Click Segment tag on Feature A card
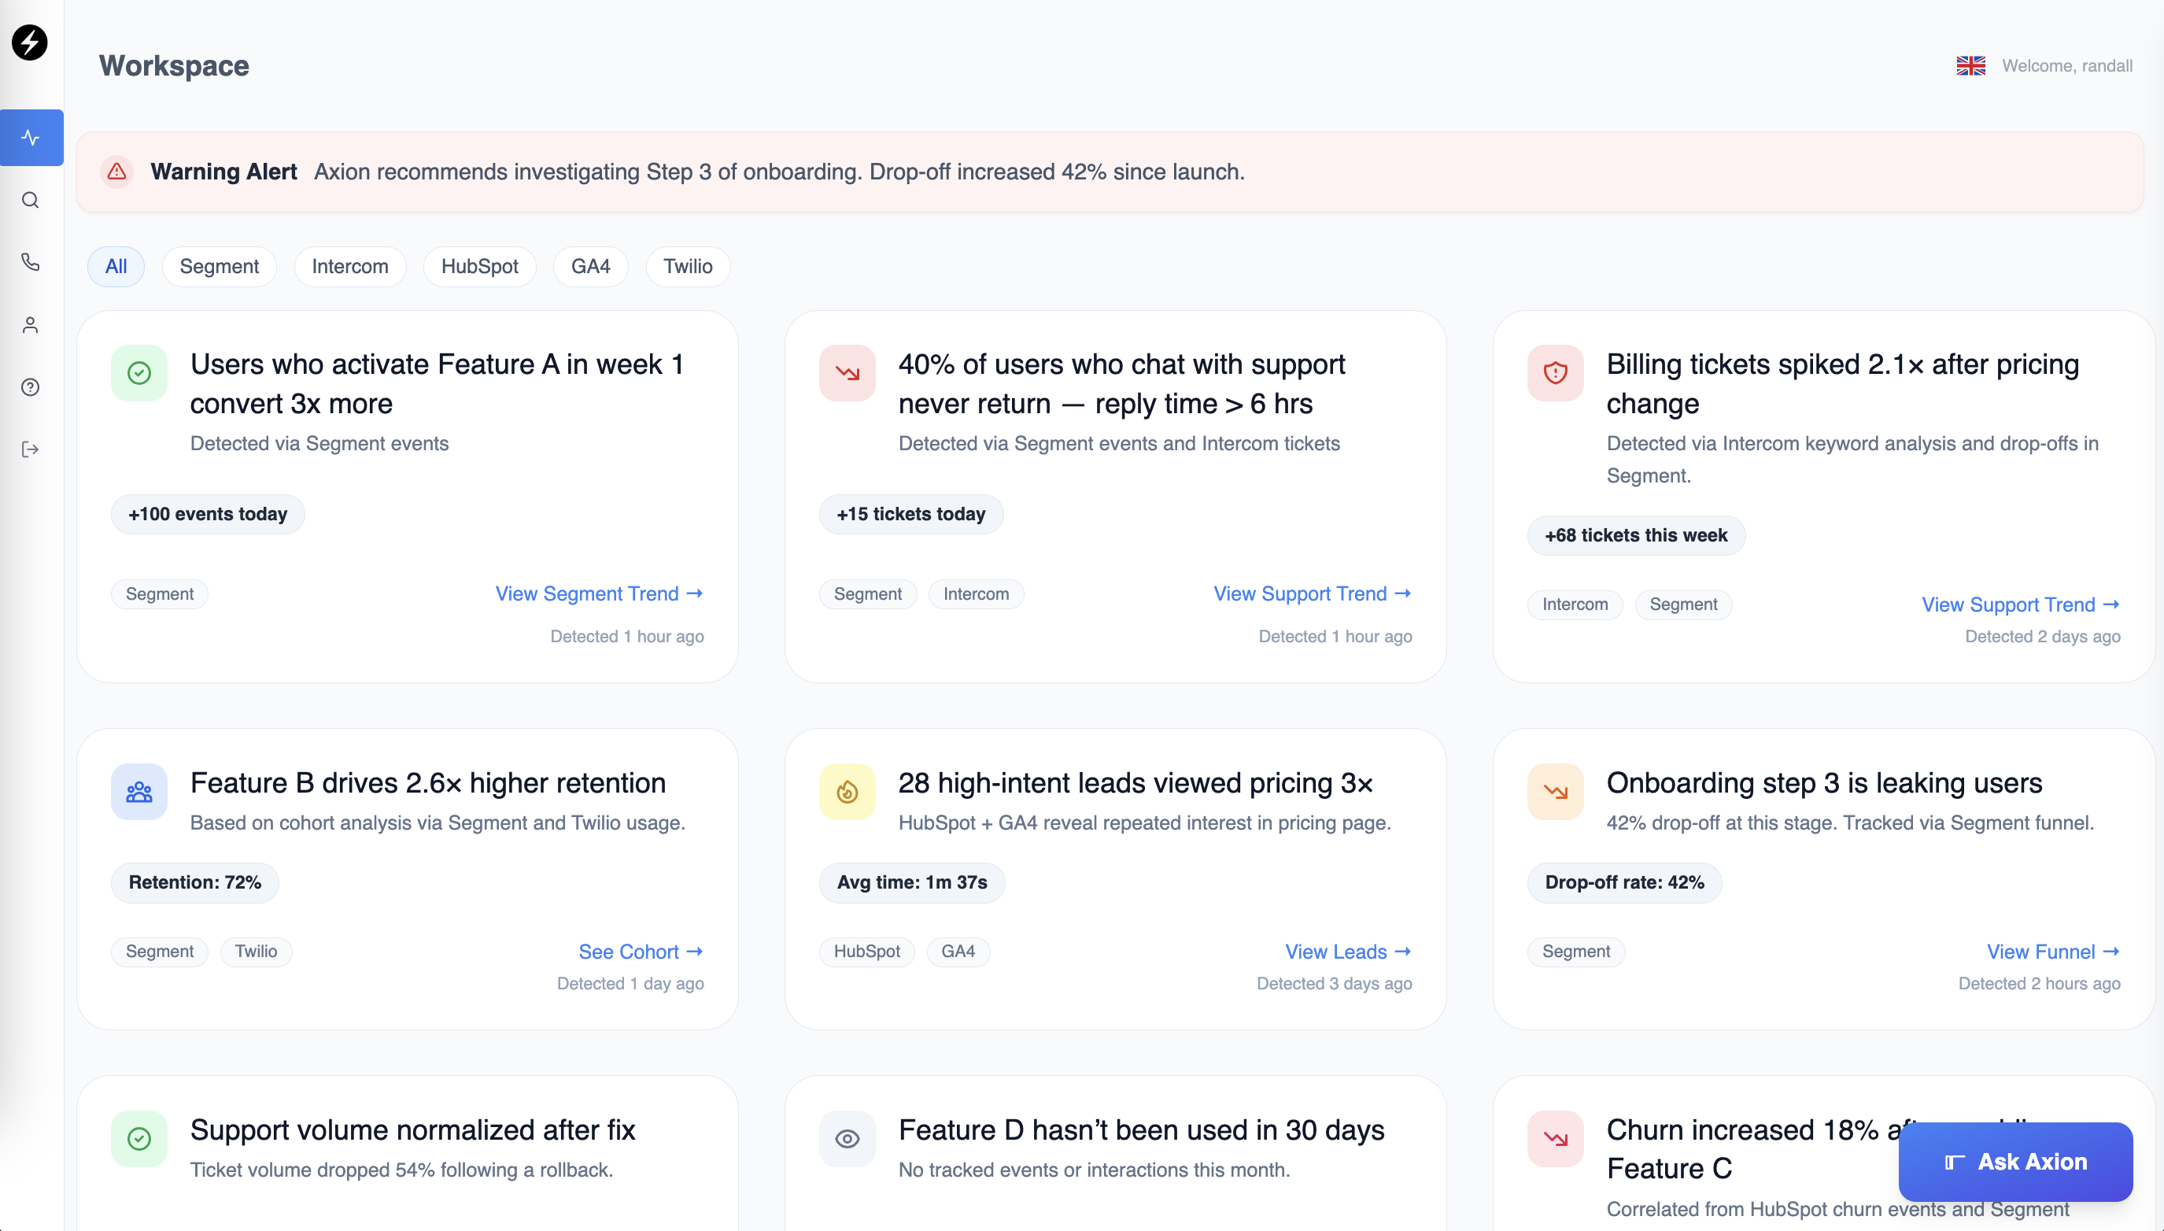 (160, 593)
